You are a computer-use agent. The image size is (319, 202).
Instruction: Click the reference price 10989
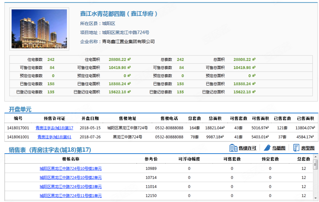click(x=151, y=168)
